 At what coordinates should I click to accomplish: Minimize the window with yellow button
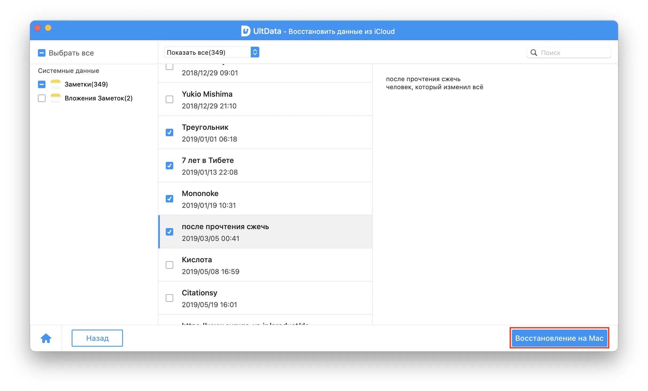48,28
